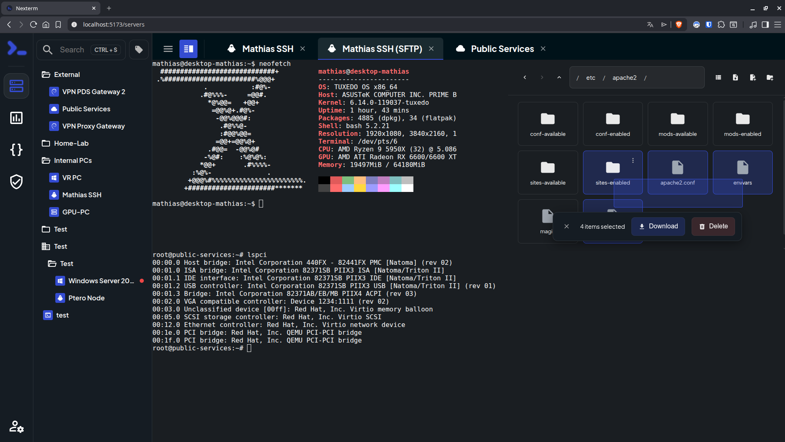This screenshot has height=442, width=785.
Task: Download the 4 selected items
Action: pyautogui.click(x=658, y=226)
